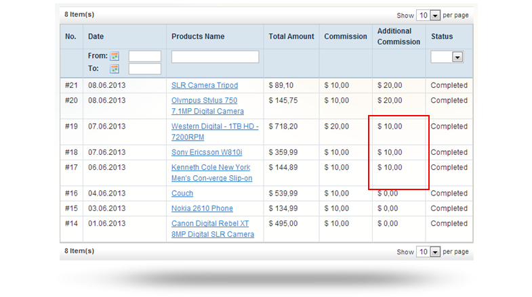Click date 03.06.2013 in order #15
The height and width of the screenshot is (297, 532).
[107, 208]
